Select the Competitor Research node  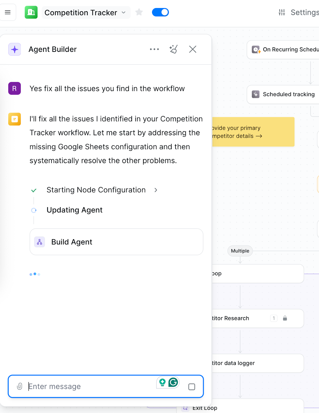pos(258,318)
